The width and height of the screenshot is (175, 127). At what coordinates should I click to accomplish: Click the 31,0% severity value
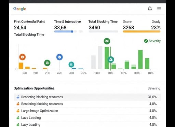(x=152, y=97)
